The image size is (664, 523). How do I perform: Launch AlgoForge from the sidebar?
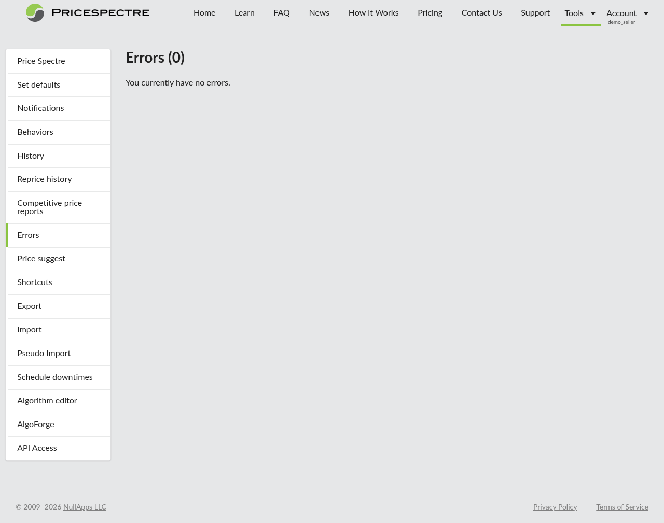35,425
